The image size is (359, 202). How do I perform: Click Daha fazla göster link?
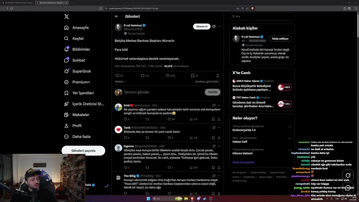point(243,162)
